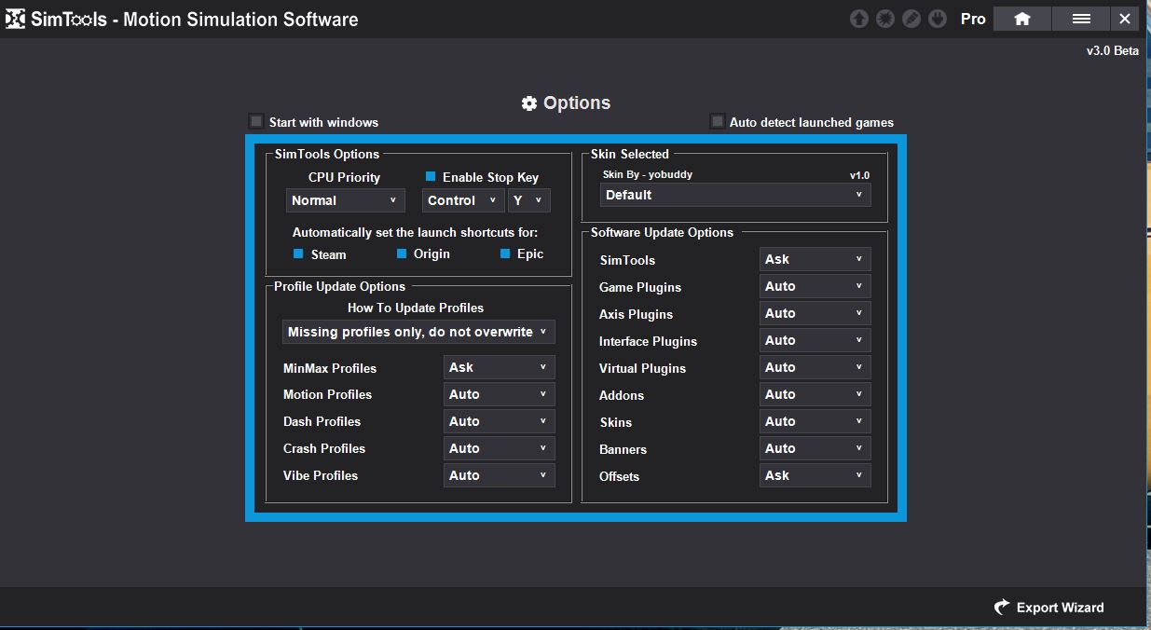Click the Pro edition label

(x=973, y=19)
